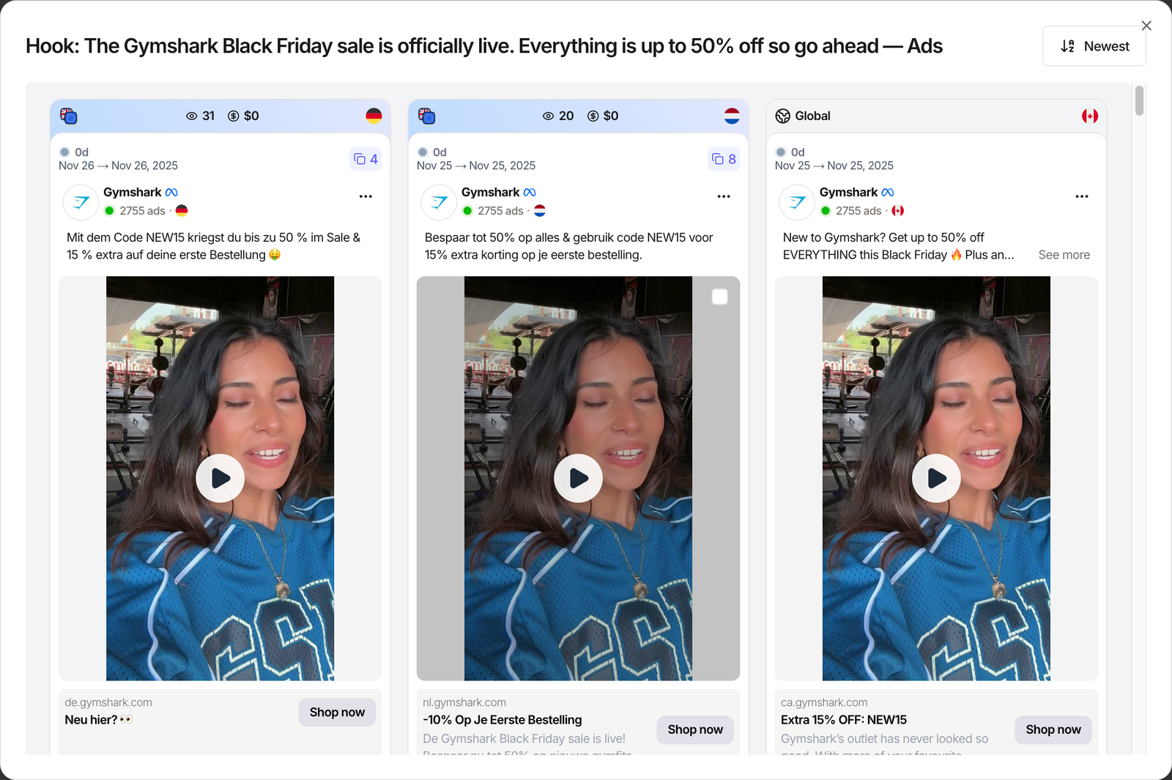The image size is (1172, 780).
Task: Click Shop now on the ca.gymshark.com ad
Action: tap(1053, 729)
